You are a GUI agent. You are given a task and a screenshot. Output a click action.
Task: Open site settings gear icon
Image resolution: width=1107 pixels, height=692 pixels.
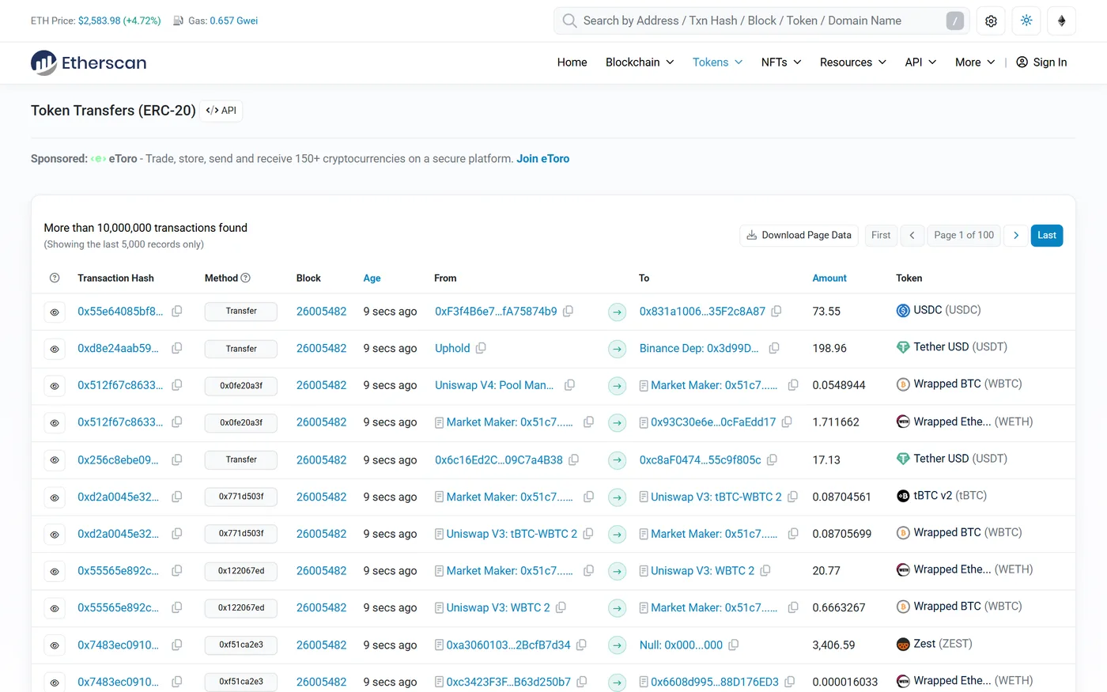pyautogui.click(x=991, y=21)
